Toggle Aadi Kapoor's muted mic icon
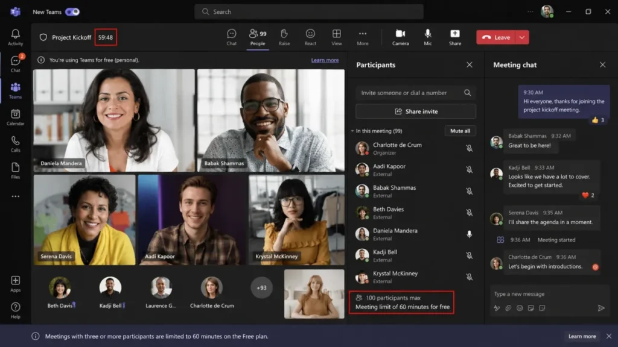The height and width of the screenshot is (347, 618). (469, 169)
